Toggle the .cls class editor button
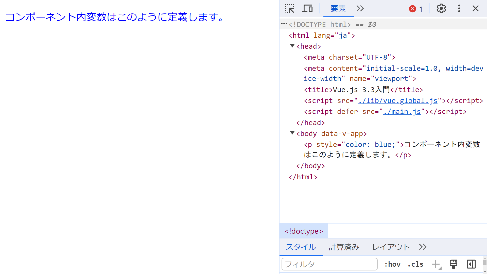 click(x=415, y=264)
